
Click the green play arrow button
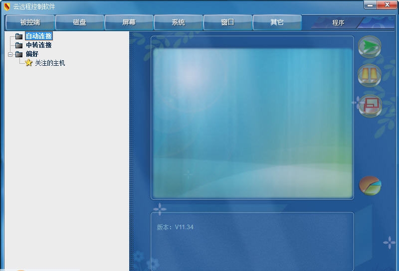370,46
